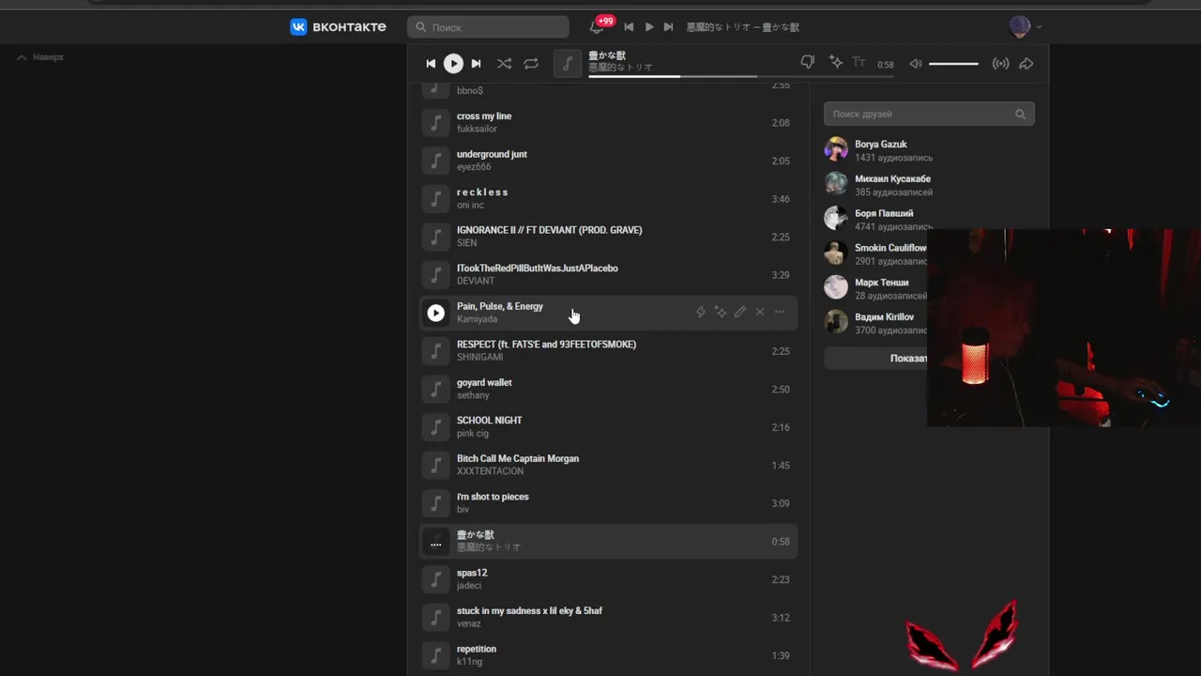The image size is (1201, 676).
Task: Share current track with arrow icon
Action: [x=1026, y=64]
